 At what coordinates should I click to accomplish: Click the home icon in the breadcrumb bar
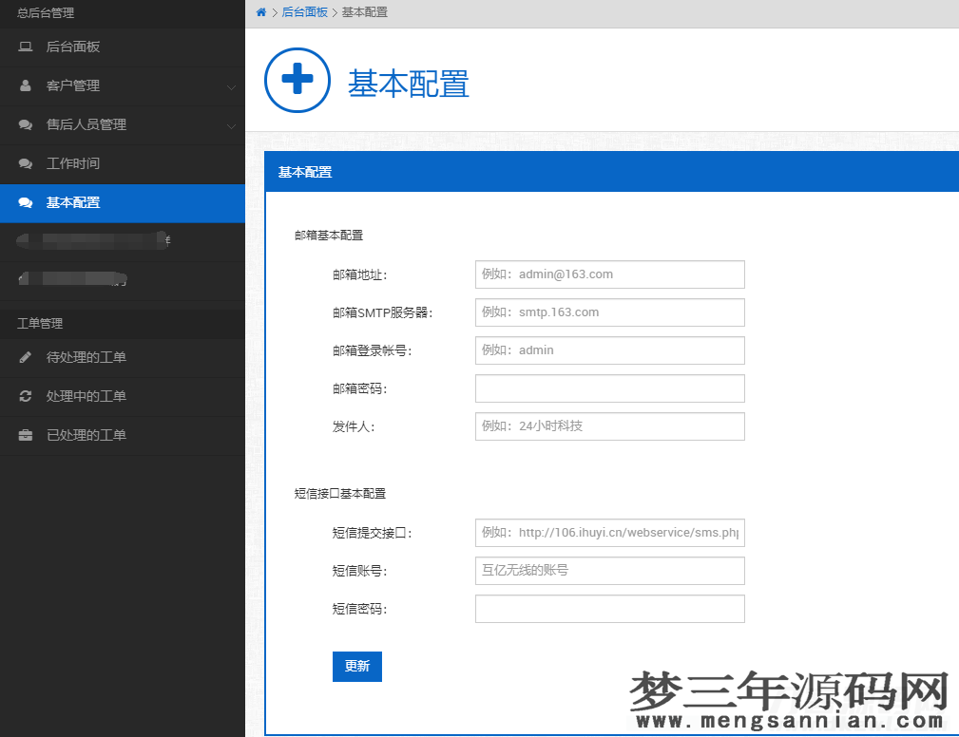pos(260,12)
